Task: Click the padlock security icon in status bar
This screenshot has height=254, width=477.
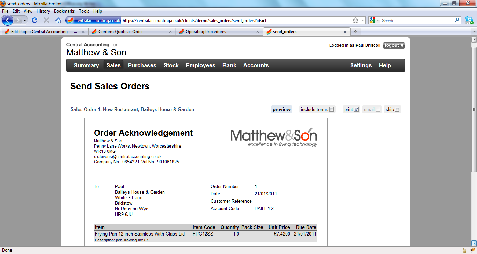Action: [x=464, y=250]
